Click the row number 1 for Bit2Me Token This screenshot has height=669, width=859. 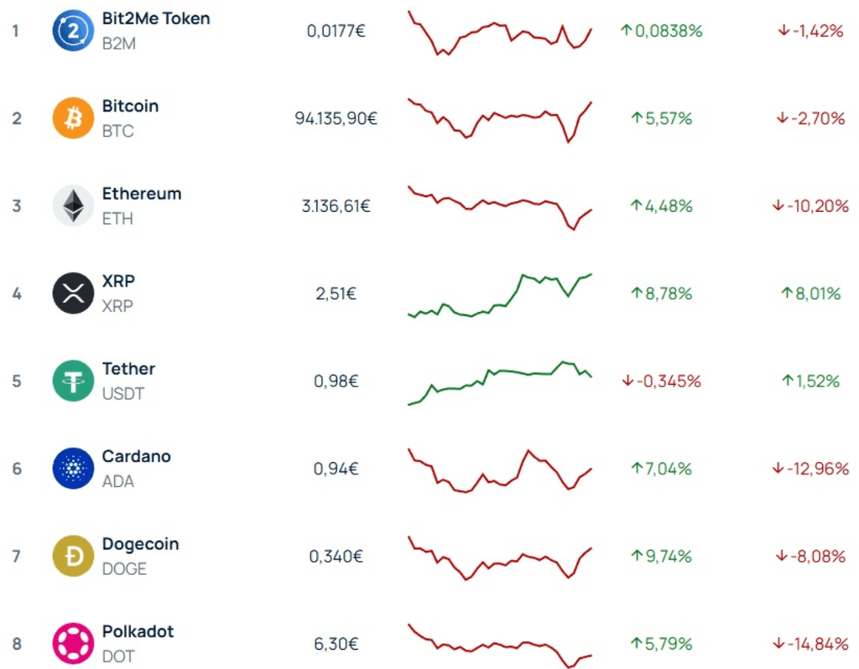(x=15, y=32)
